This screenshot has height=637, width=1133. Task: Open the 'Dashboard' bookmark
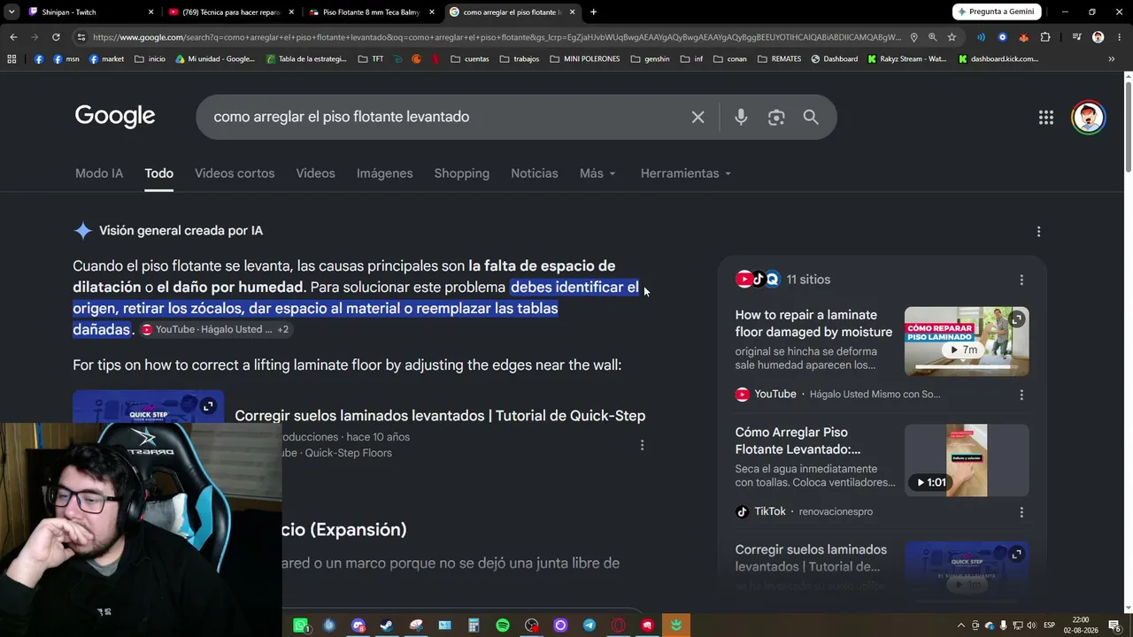[x=834, y=59]
